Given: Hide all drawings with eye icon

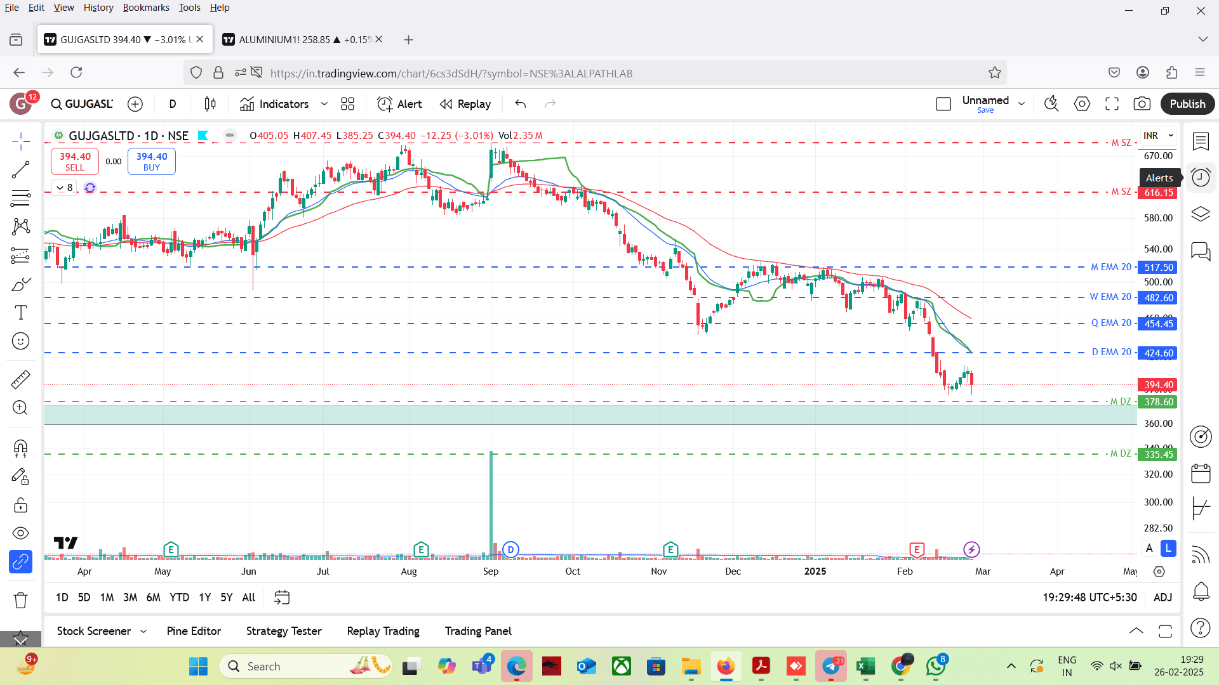Looking at the screenshot, I should pos(20,533).
